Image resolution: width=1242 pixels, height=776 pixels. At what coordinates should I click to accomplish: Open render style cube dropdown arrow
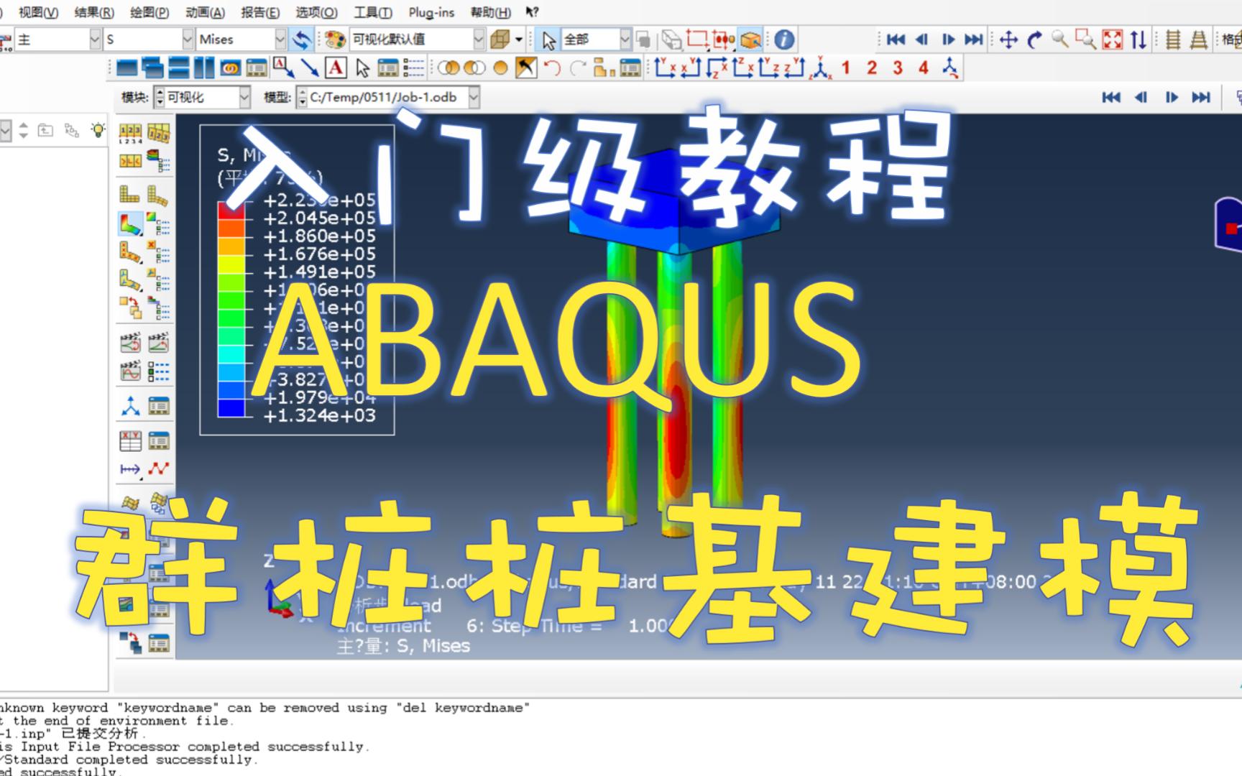click(x=518, y=40)
